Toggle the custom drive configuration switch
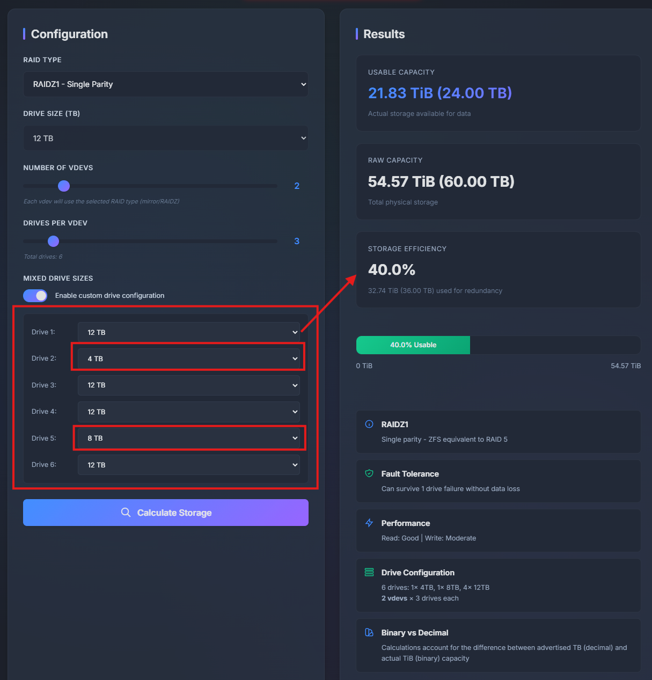Viewport: 652px width, 680px height. tap(35, 296)
